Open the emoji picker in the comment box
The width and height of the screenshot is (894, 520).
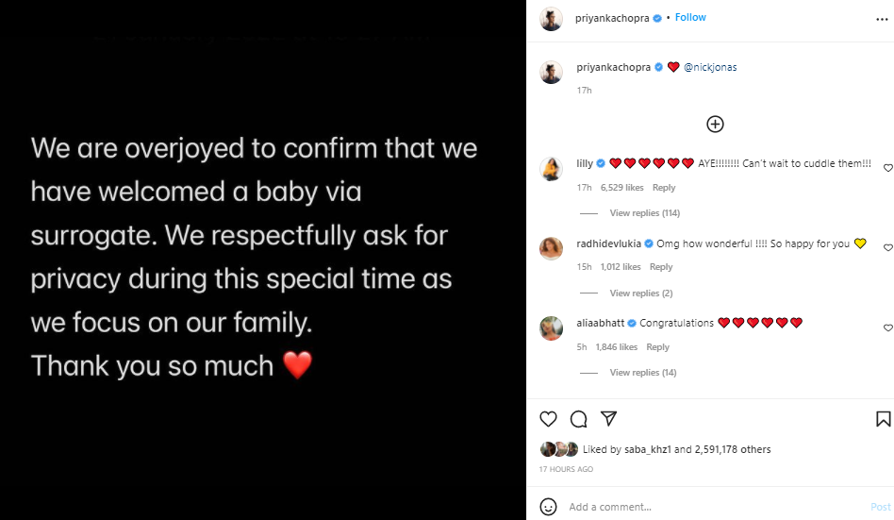tap(548, 507)
